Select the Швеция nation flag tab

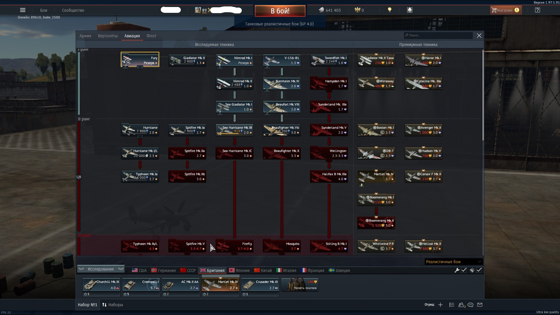[x=339, y=270]
